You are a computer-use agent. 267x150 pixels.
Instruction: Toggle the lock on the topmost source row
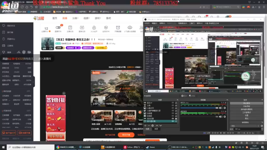click(176, 103)
